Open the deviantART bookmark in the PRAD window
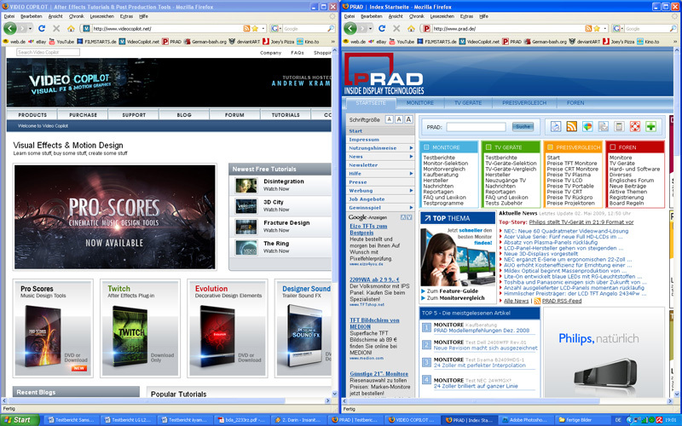The height and width of the screenshot is (426, 682). 584,42
